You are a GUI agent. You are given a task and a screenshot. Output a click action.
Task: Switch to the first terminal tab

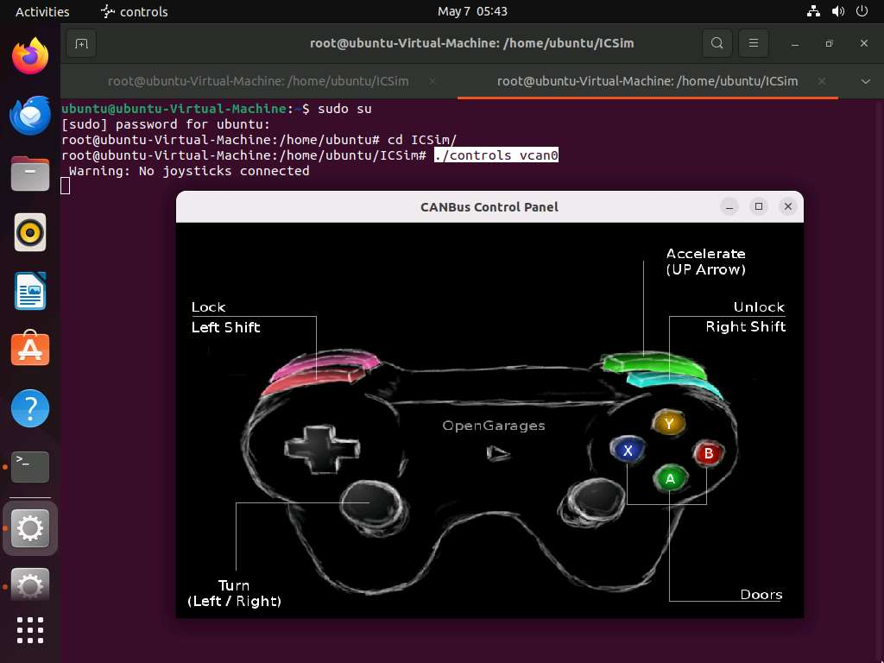[258, 81]
